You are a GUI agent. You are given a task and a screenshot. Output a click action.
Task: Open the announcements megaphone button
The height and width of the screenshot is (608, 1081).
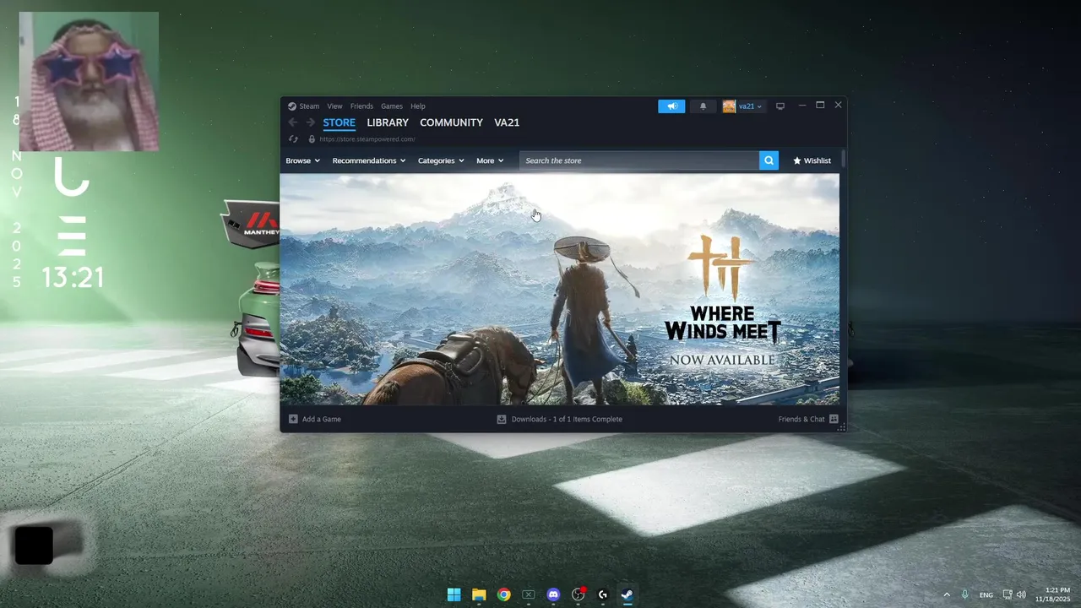pyautogui.click(x=671, y=106)
